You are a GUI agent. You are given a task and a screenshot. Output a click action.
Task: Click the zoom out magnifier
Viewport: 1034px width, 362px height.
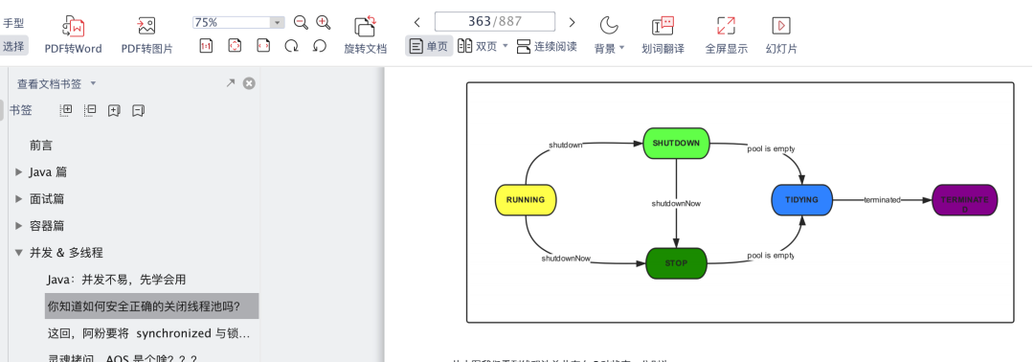[301, 22]
